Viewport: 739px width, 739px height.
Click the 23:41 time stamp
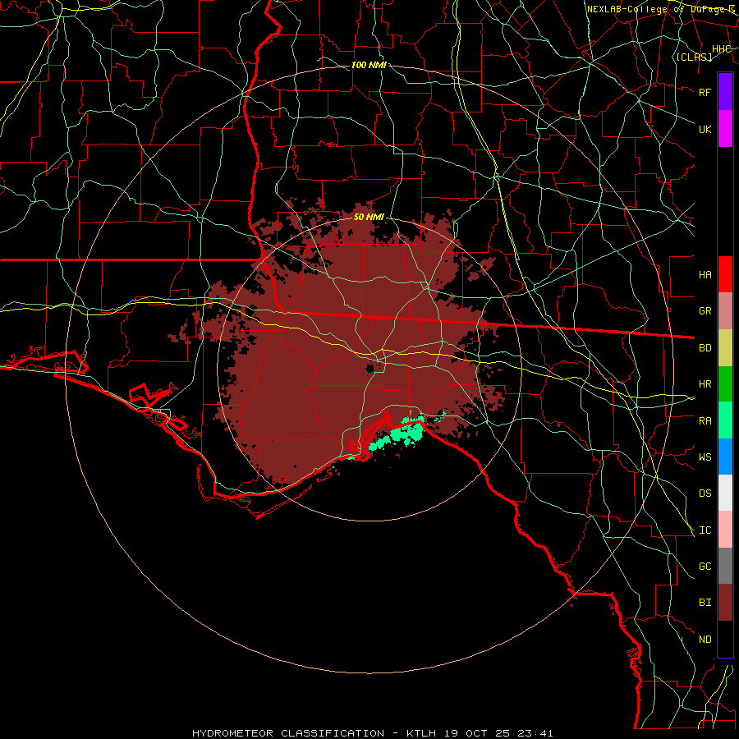[x=536, y=733]
